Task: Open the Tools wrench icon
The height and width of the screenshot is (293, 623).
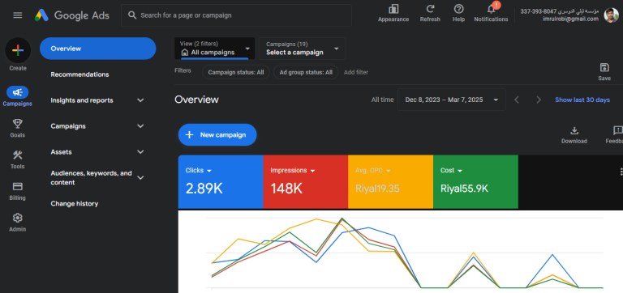Action: [x=18, y=155]
